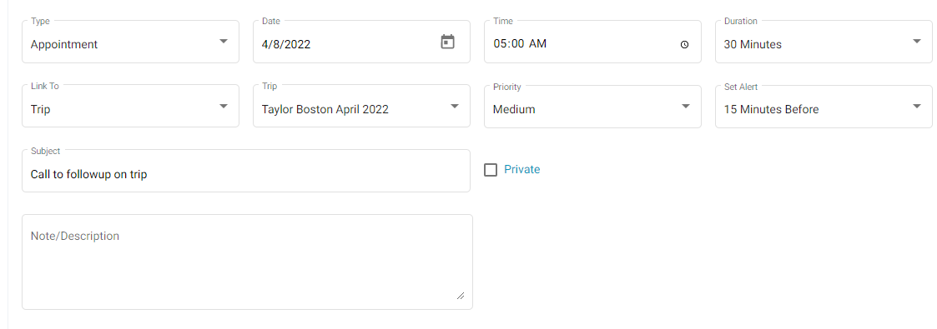This screenshot has width=937, height=329.
Task: Open the Priority dropdown arrow
Action: 685,106
